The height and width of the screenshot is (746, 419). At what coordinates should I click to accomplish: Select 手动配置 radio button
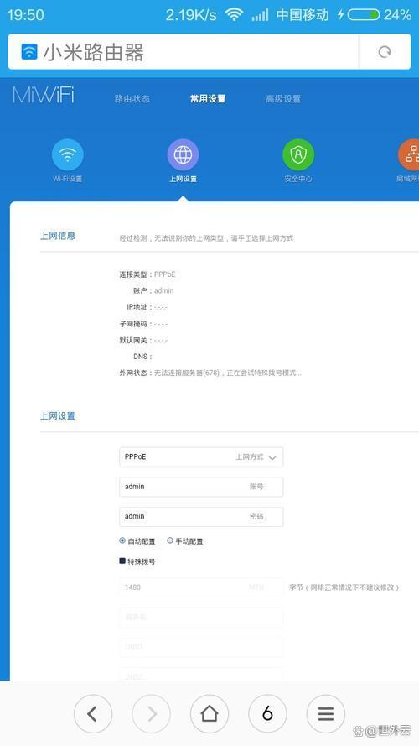(170, 541)
